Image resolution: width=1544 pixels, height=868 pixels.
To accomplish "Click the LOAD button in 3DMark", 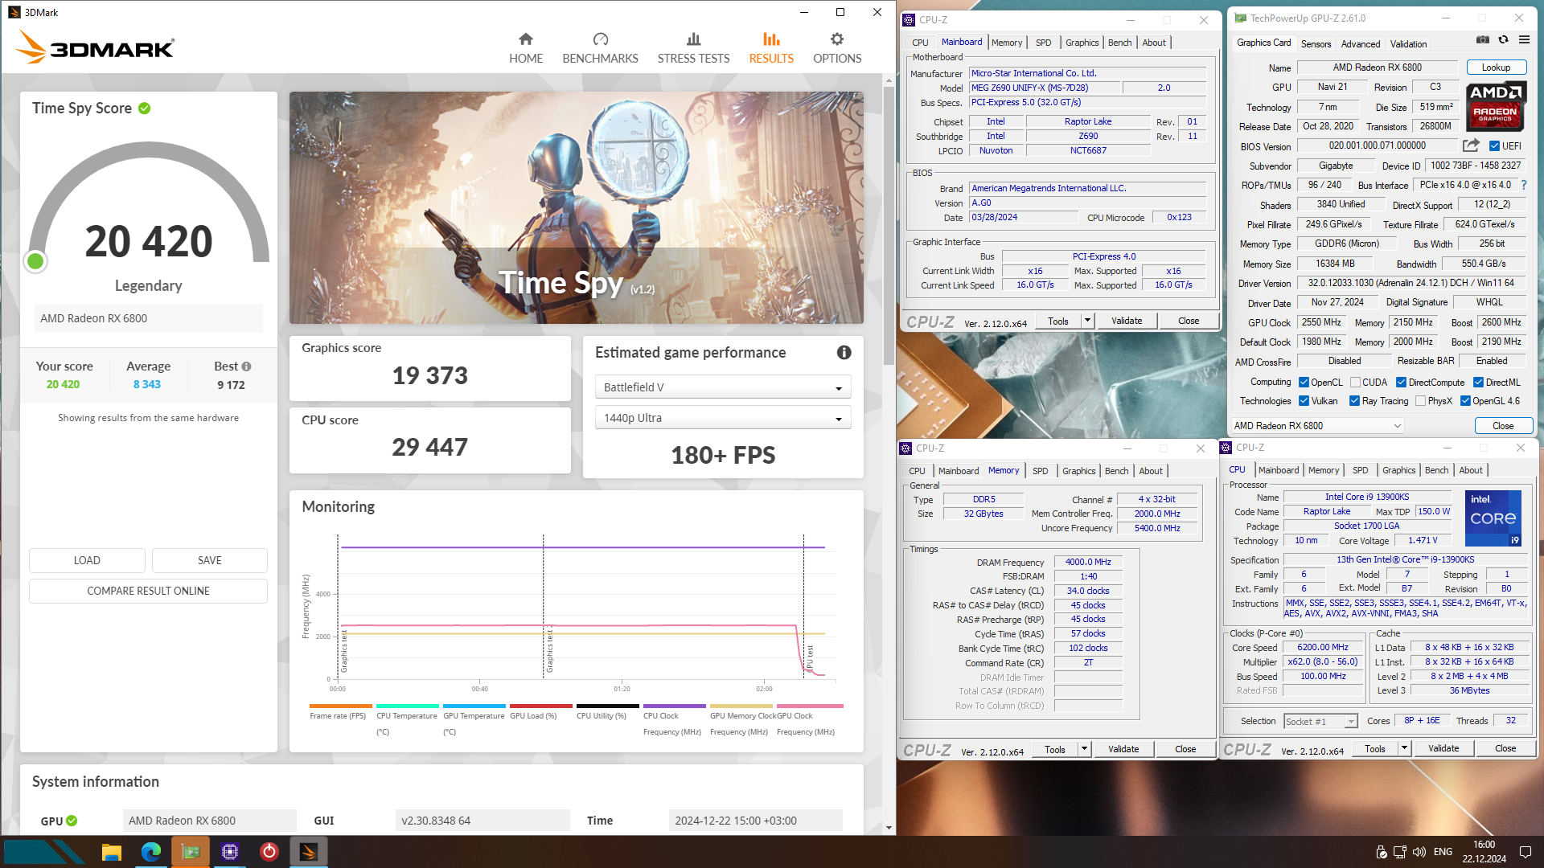I will (x=87, y=560).
